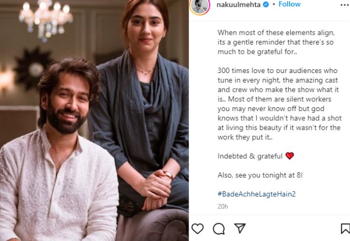Like the post with the heart icon
350x241 pixels.
coord(198,229)
